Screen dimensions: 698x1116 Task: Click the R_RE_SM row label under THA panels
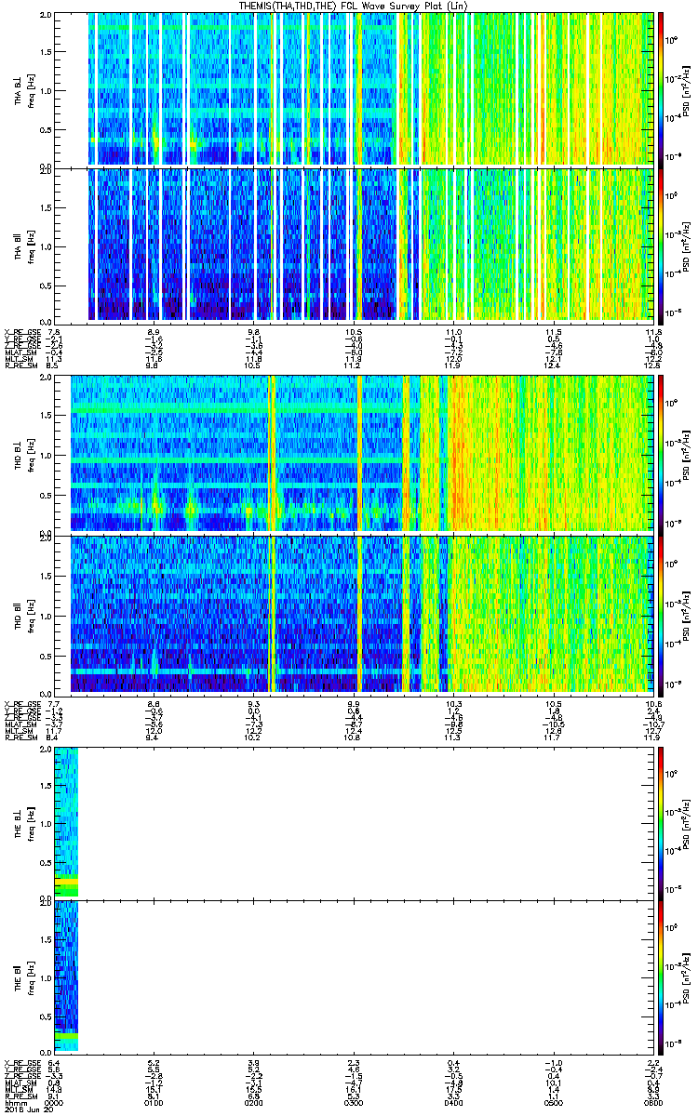pos(20,365)
